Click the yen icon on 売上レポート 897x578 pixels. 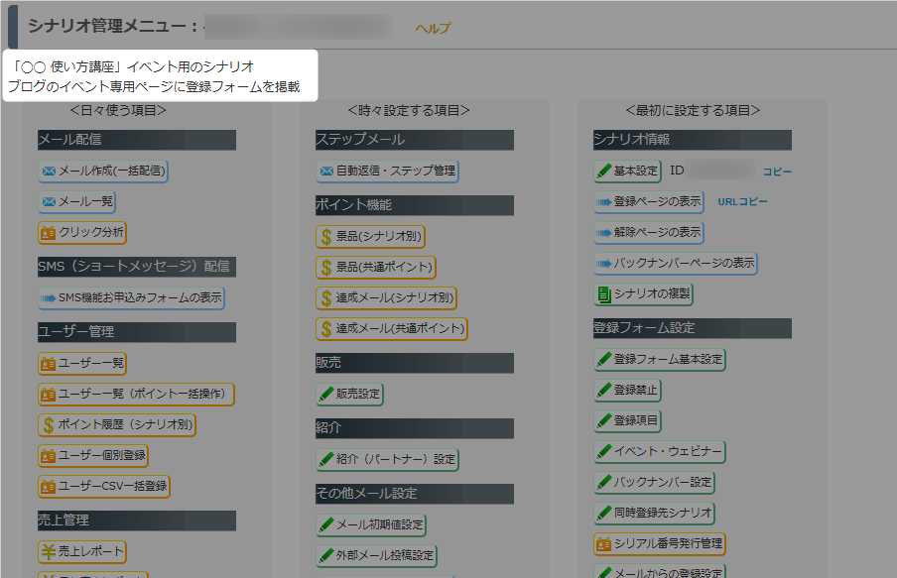tap(48, 552)
